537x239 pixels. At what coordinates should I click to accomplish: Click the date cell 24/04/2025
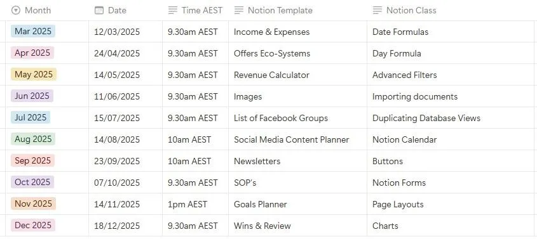pyautogui.click(x=125, y=53)
